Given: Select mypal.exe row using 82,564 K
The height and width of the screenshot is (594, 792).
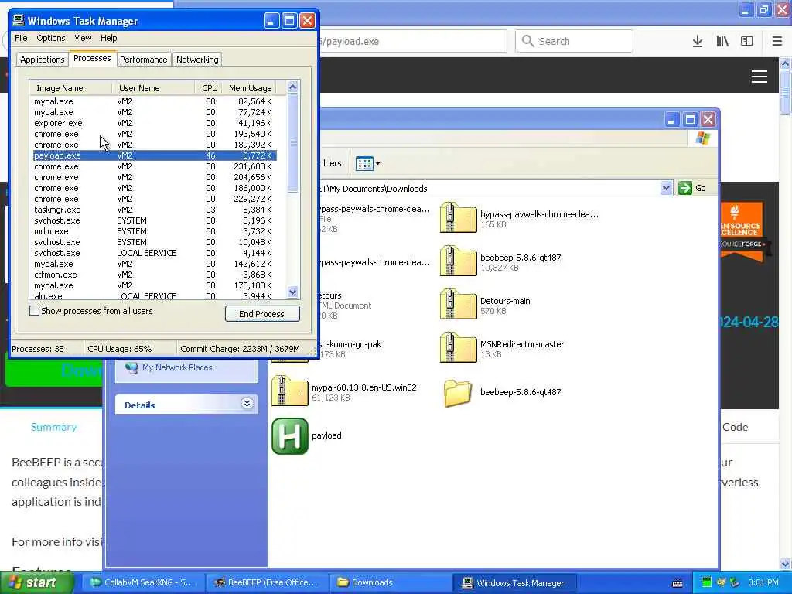Looking at the screenshot, I should tap(155, 101).
